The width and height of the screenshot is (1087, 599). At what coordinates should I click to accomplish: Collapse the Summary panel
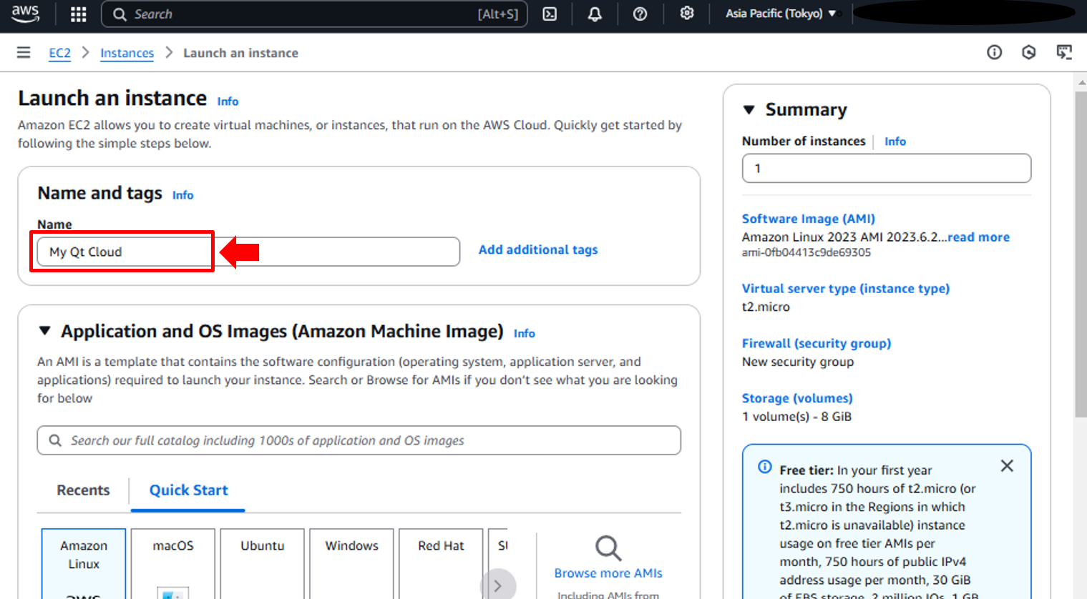point(749,110)
